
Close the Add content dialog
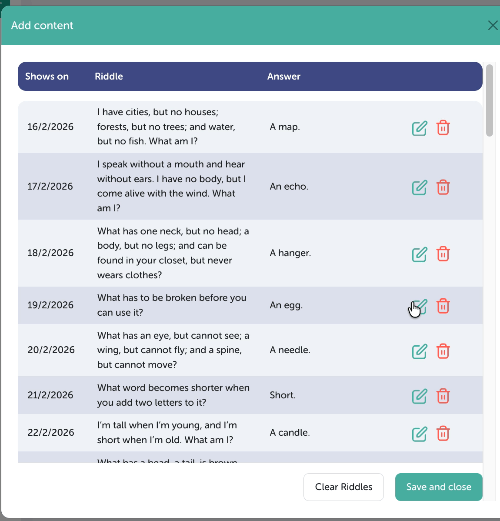pyautogui.click(x=493, y=25)
